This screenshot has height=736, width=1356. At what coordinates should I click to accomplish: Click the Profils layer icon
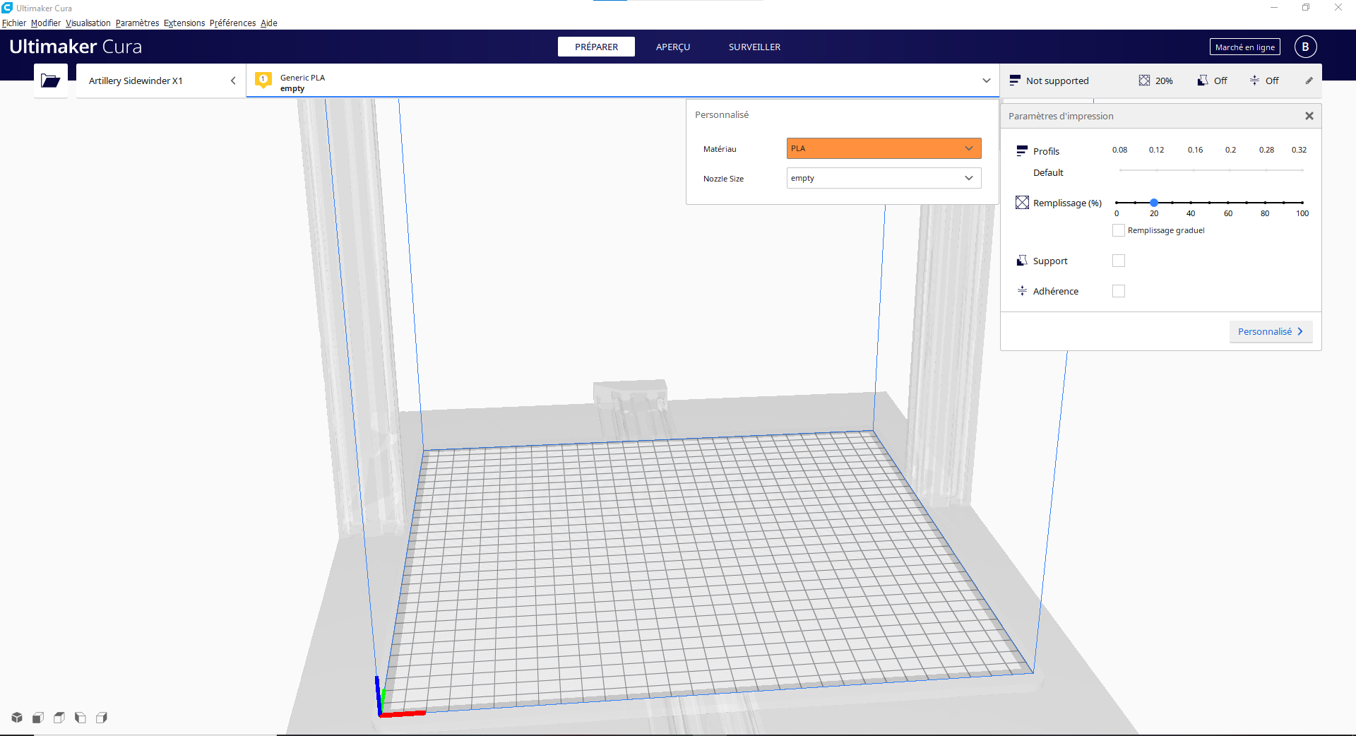(1022, 150)
